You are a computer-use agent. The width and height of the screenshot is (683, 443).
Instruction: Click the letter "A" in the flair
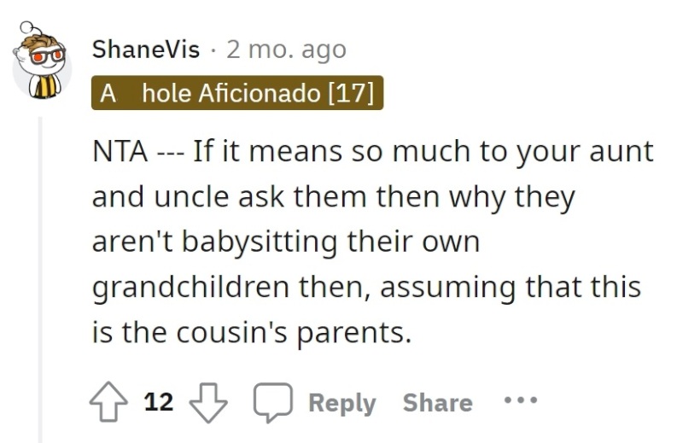(x=108, y=93)
